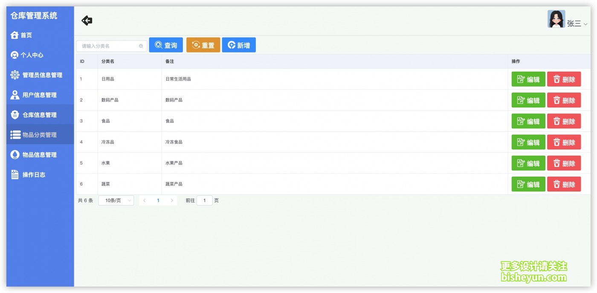Click the gear icon for 管理员信息管理

[15, 75]
